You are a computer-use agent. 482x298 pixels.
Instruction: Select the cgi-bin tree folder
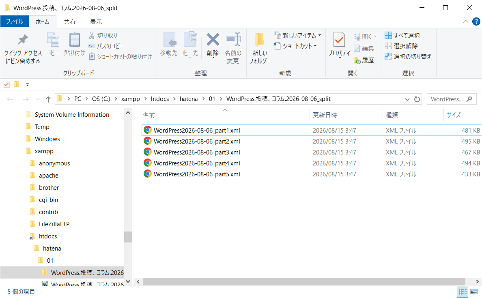coord(48,200)
